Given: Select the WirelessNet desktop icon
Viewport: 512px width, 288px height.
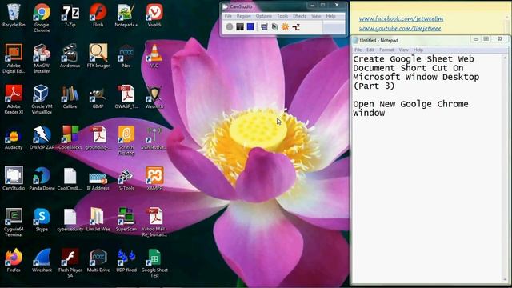Looking at the screenshot, I should (154, 138).
